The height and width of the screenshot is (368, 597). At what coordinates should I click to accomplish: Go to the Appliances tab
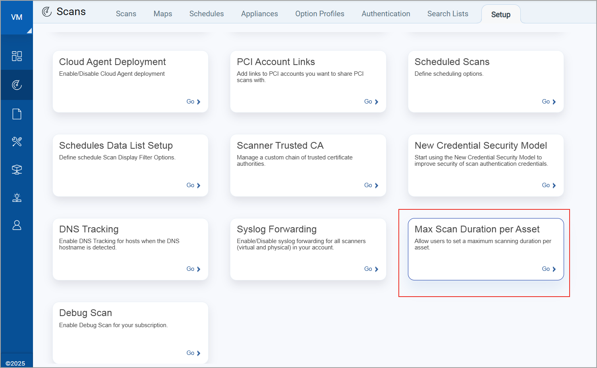(259, 14)
